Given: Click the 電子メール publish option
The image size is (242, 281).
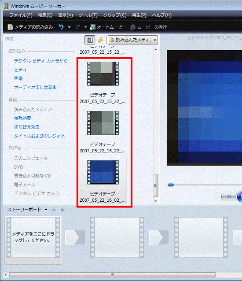Looking at the screenshot, I should (25, 185).
